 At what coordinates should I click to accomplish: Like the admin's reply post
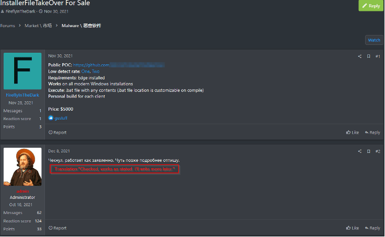click(x=352, y=228)
